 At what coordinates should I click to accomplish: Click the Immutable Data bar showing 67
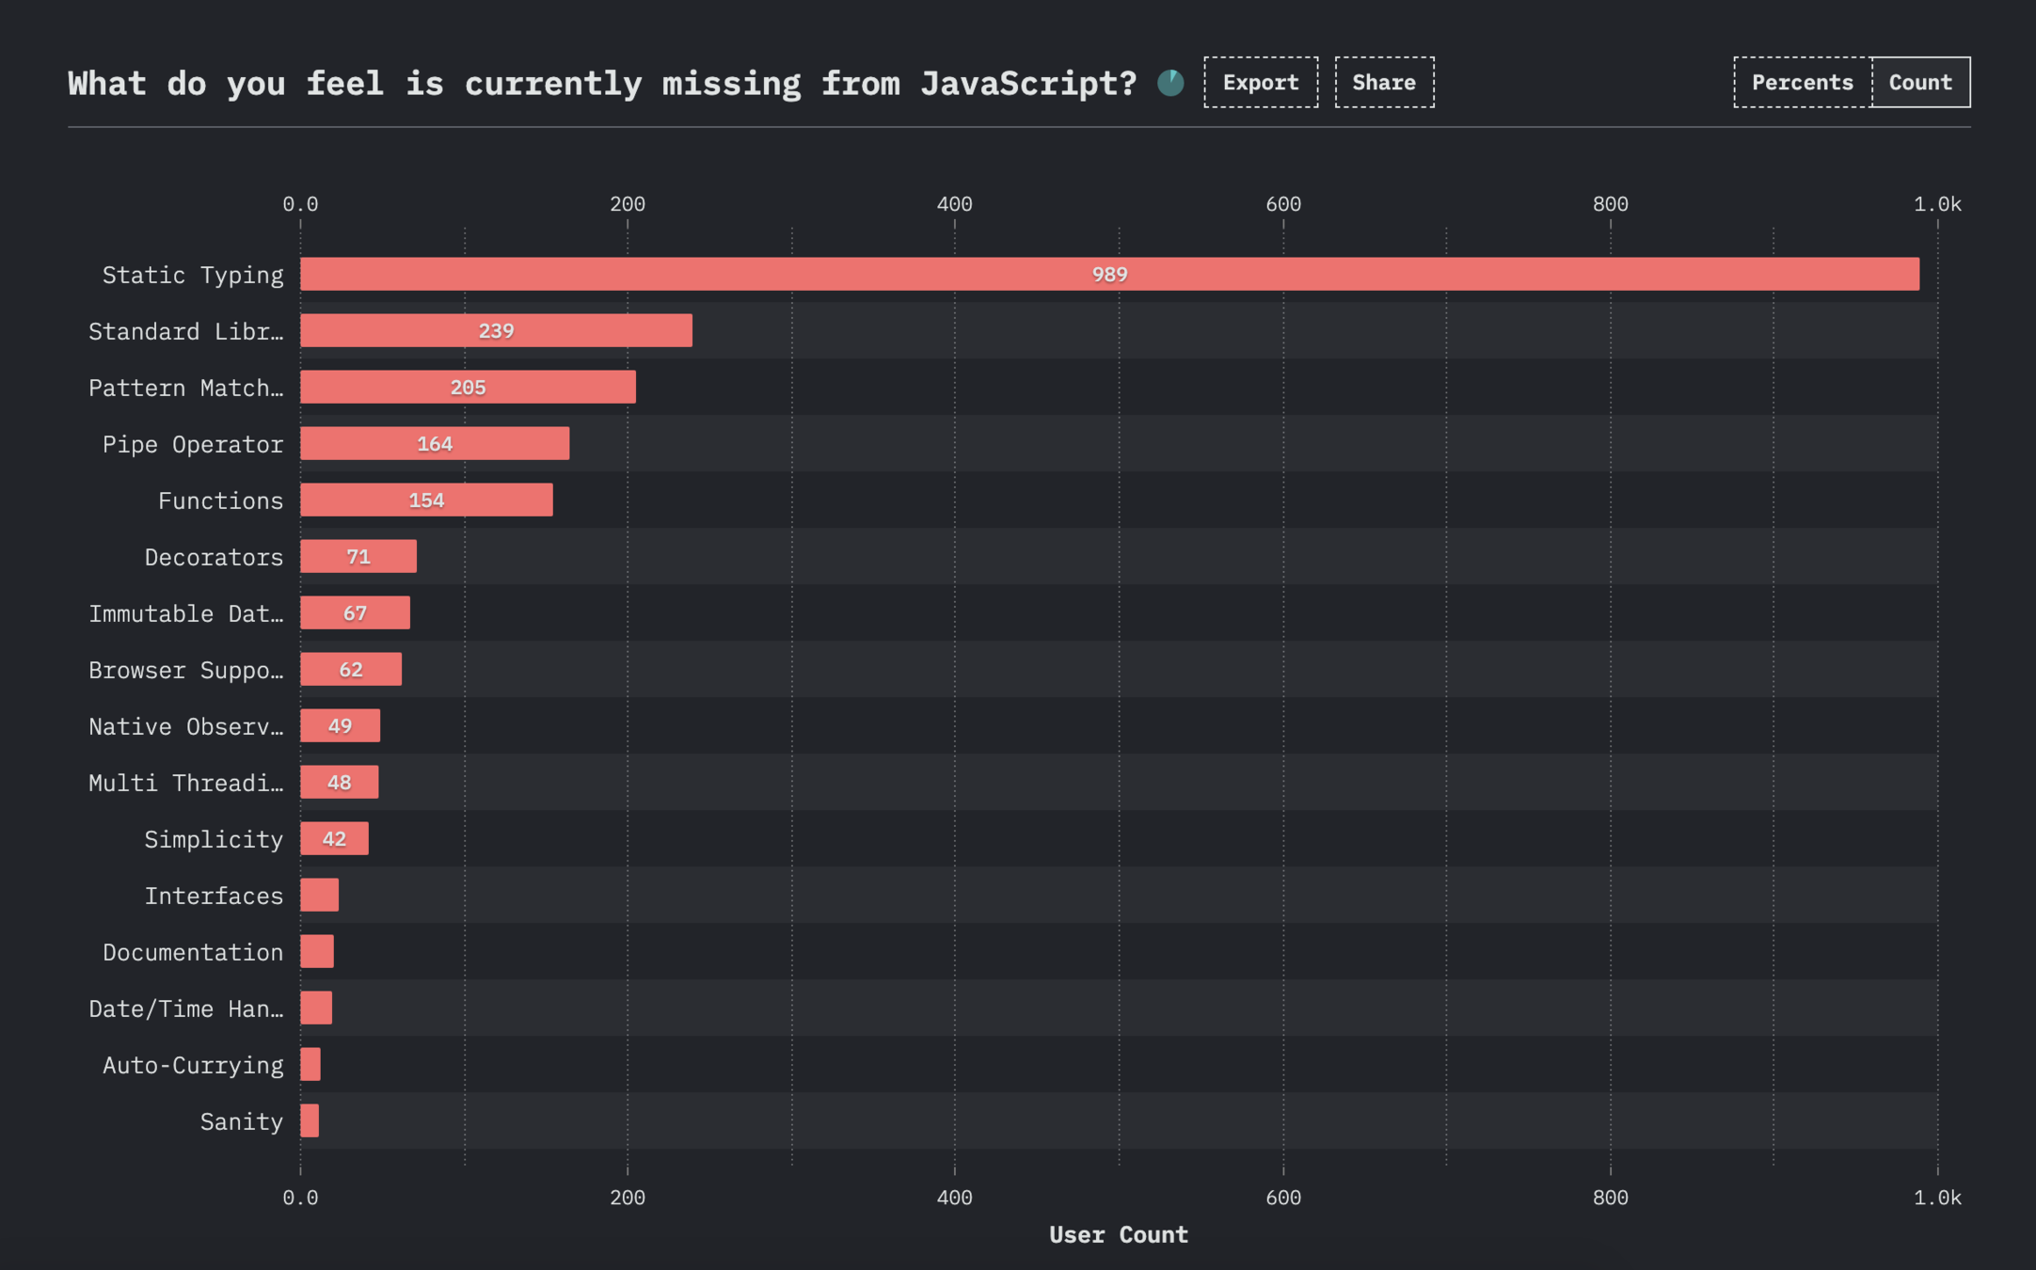pos(355,613)
